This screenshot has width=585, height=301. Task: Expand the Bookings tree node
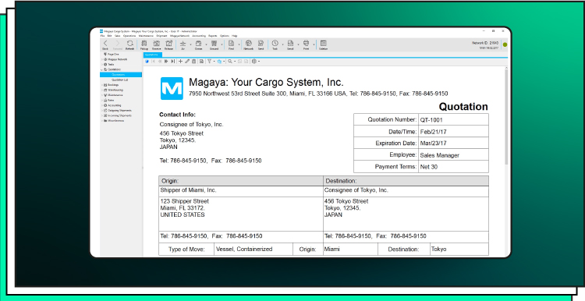coord(101,85)
